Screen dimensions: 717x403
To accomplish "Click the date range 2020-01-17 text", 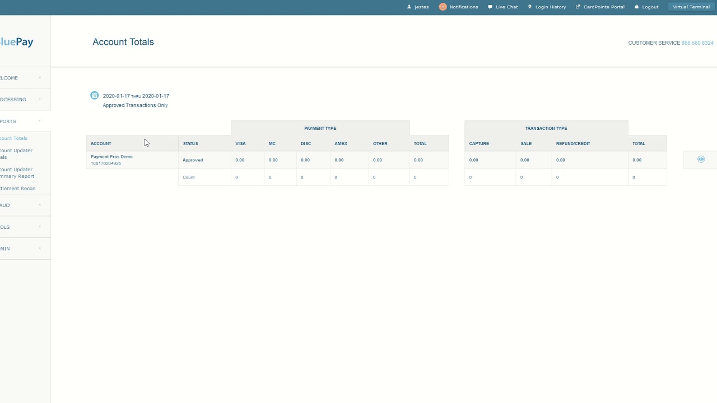I will click(x=136, y=96).
